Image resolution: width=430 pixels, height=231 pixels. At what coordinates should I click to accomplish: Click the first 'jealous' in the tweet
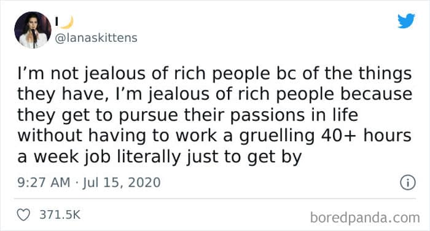(x=114, y=74)
